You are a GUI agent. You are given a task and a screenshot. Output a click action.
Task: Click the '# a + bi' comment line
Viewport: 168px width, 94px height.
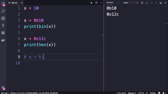(x=34, y=57)
